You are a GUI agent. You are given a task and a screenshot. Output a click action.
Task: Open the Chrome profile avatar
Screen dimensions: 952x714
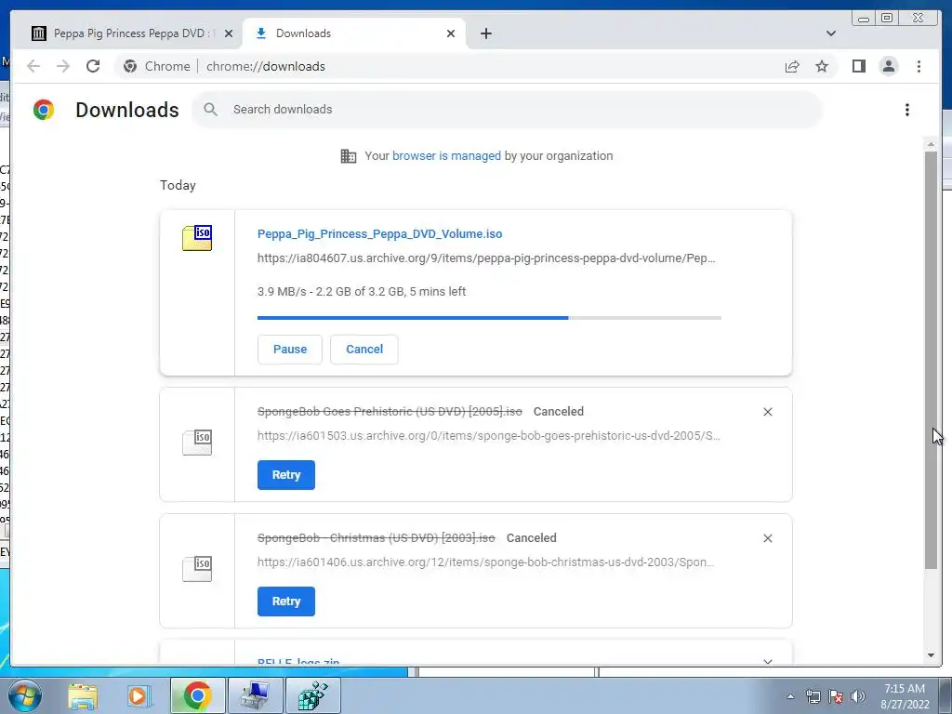tap(888, 66)
